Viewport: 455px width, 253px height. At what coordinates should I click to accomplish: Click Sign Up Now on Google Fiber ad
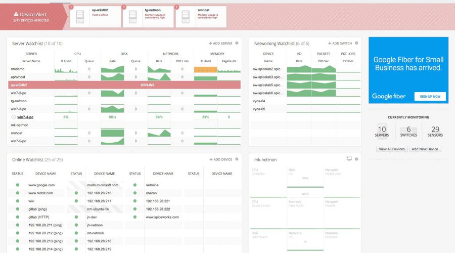(x=430, y=96)
